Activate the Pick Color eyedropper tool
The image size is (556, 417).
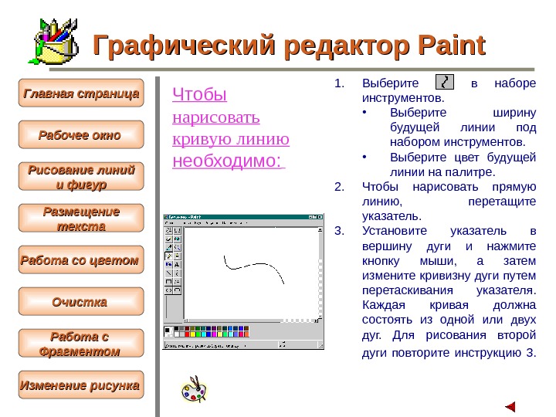[x=168, y=248]
